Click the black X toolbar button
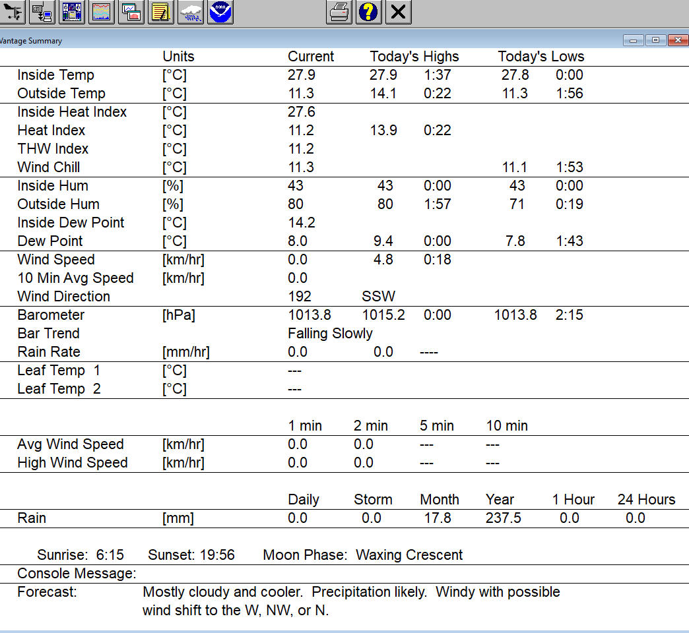 coord(398,12)
